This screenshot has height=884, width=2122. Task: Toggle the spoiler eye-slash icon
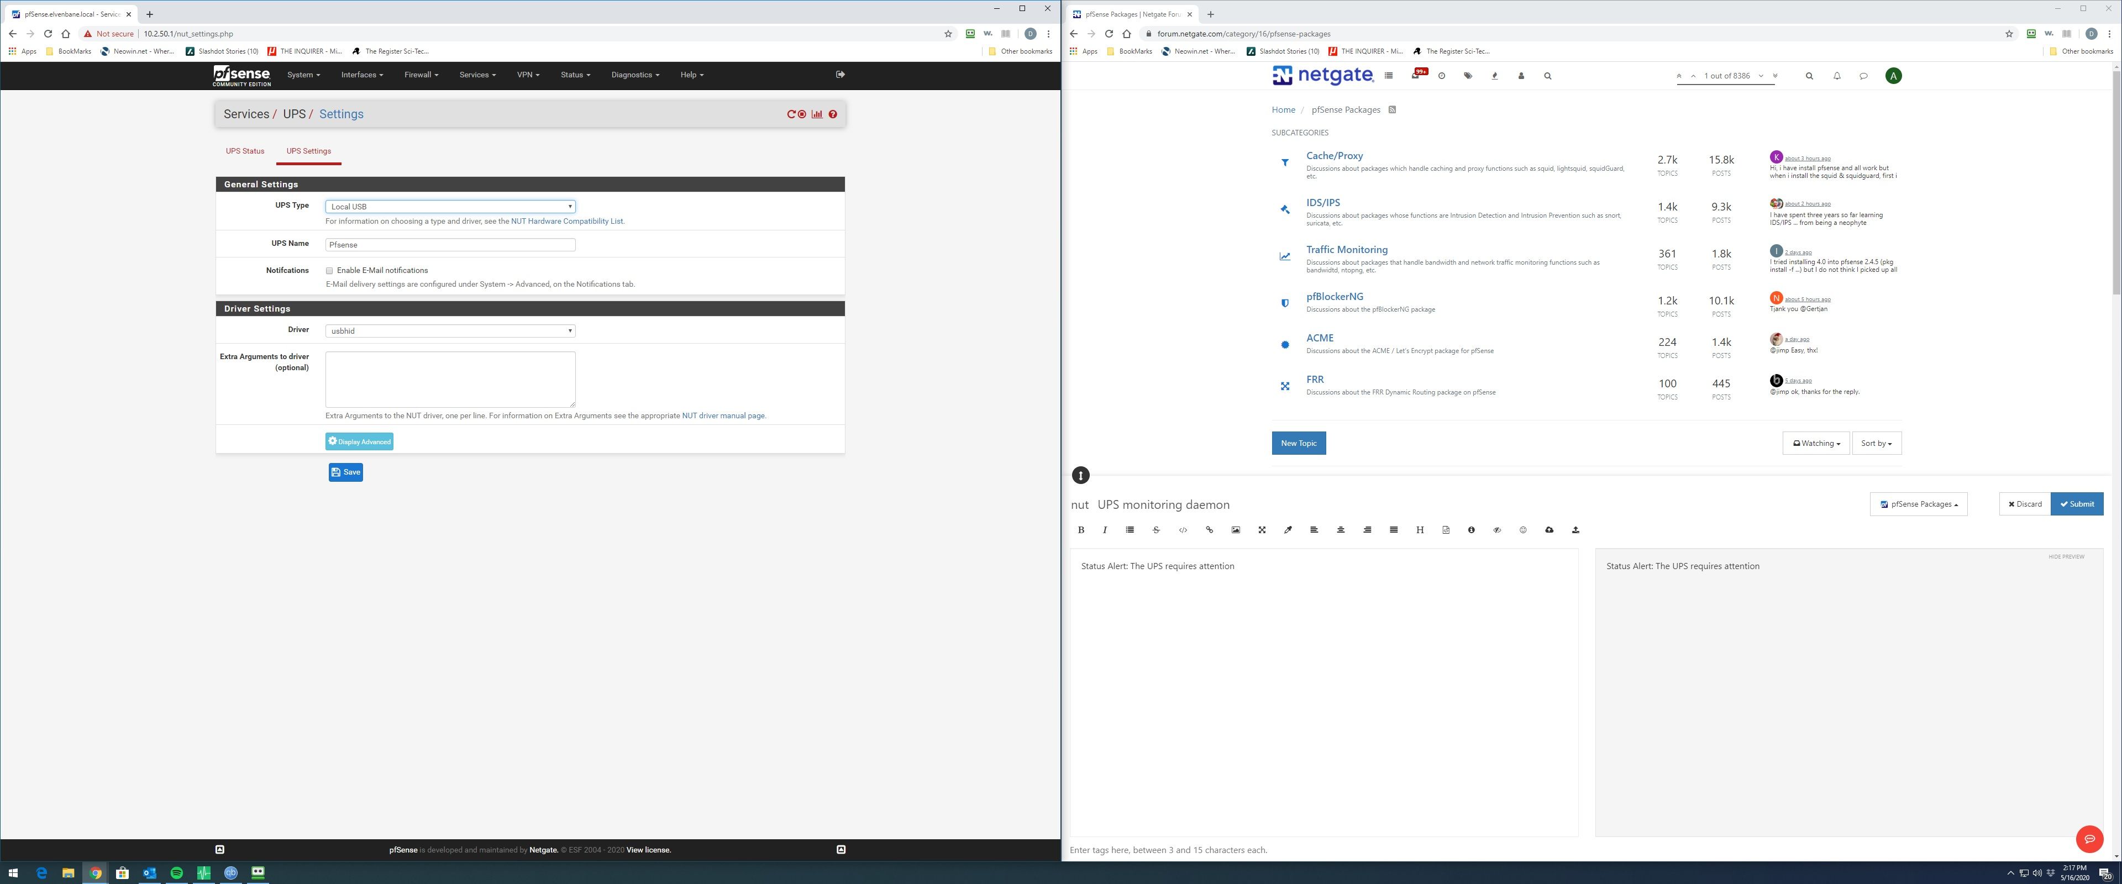click(x=1497, y=530)
